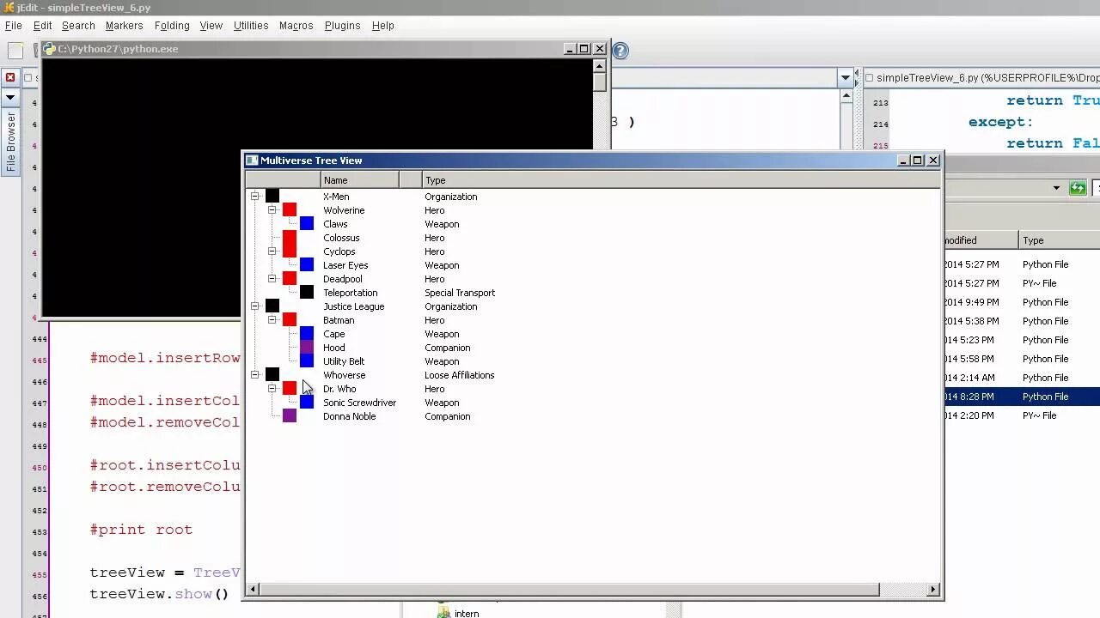Screen dimensions: 1100x618
Task: Click the red icon beside Deadpool
Action: (290, 279)
